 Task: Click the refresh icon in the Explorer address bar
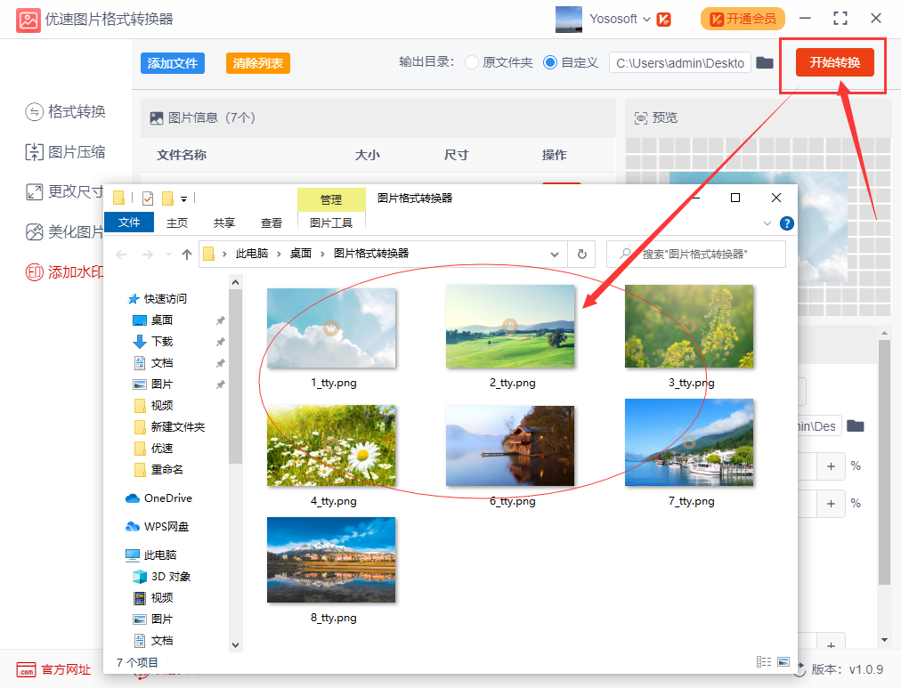point(581,254)
